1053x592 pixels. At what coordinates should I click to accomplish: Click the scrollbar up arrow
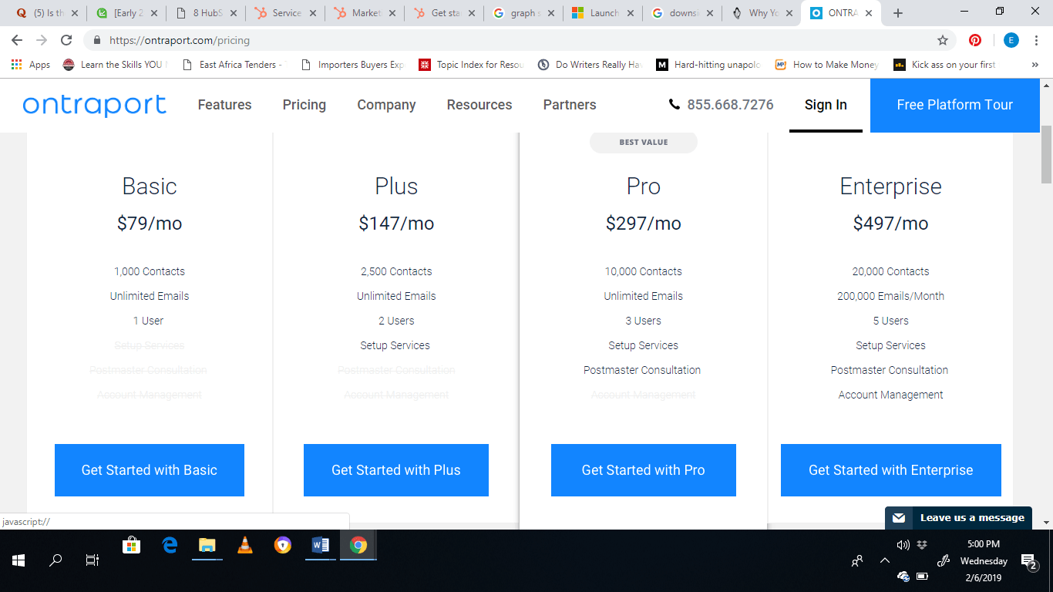(x=1046, y=85)
